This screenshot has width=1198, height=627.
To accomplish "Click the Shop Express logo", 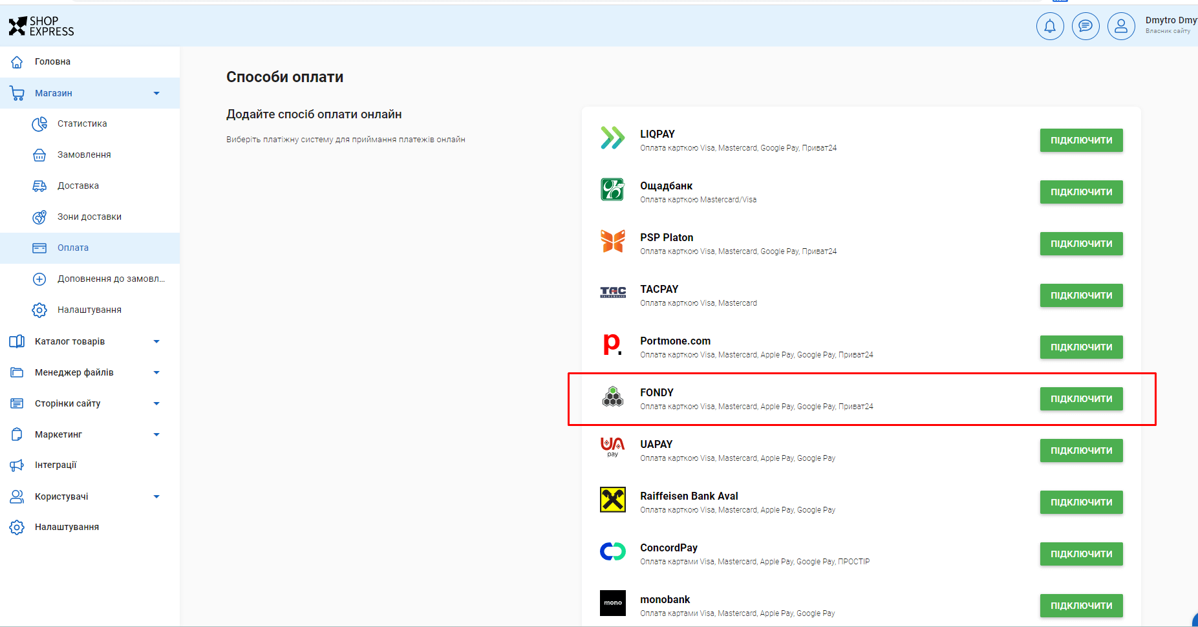I will 41,27.
